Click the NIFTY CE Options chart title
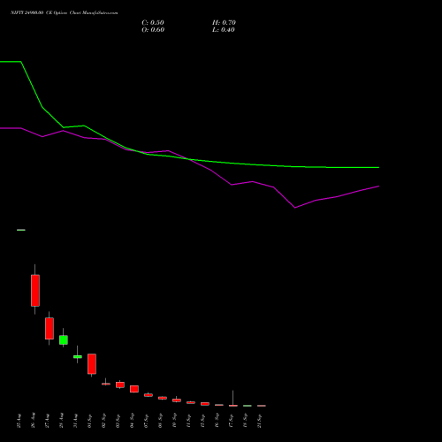This screenshot has width=442, height=442. point(65,13)
